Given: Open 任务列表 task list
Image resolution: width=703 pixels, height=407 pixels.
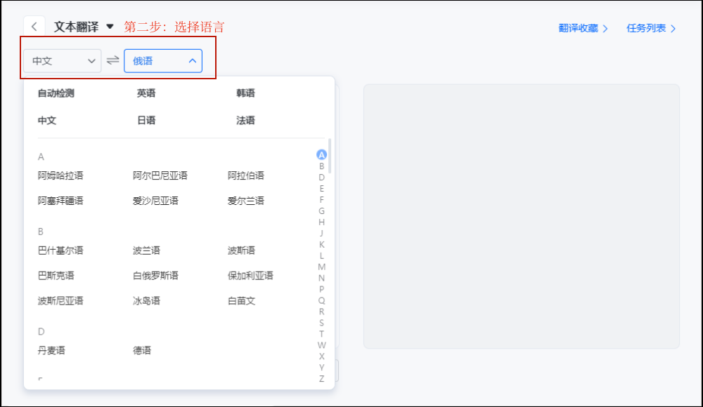Looking at the screenshot, I should click(647, 29).
